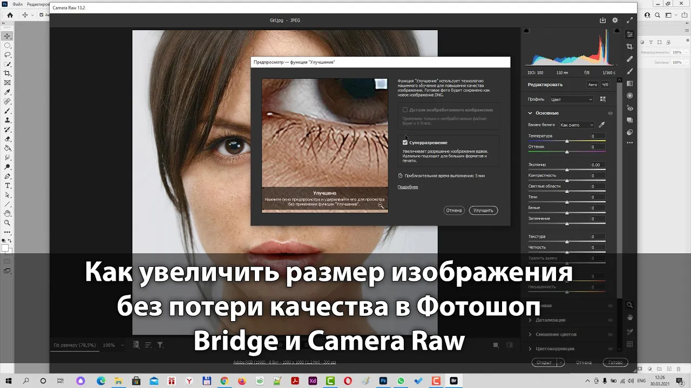Open the Редактирование menu in Photoshop

(38, 4)
